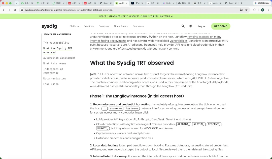272x159 pixels.
Task: Close the 微信 tab
Action: [64, 3]
